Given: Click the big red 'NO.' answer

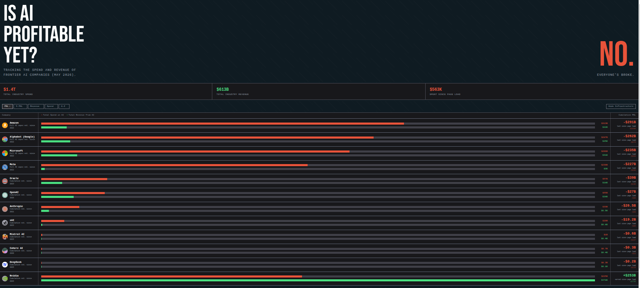Looking at the screenshot, I should coord(617,54).
